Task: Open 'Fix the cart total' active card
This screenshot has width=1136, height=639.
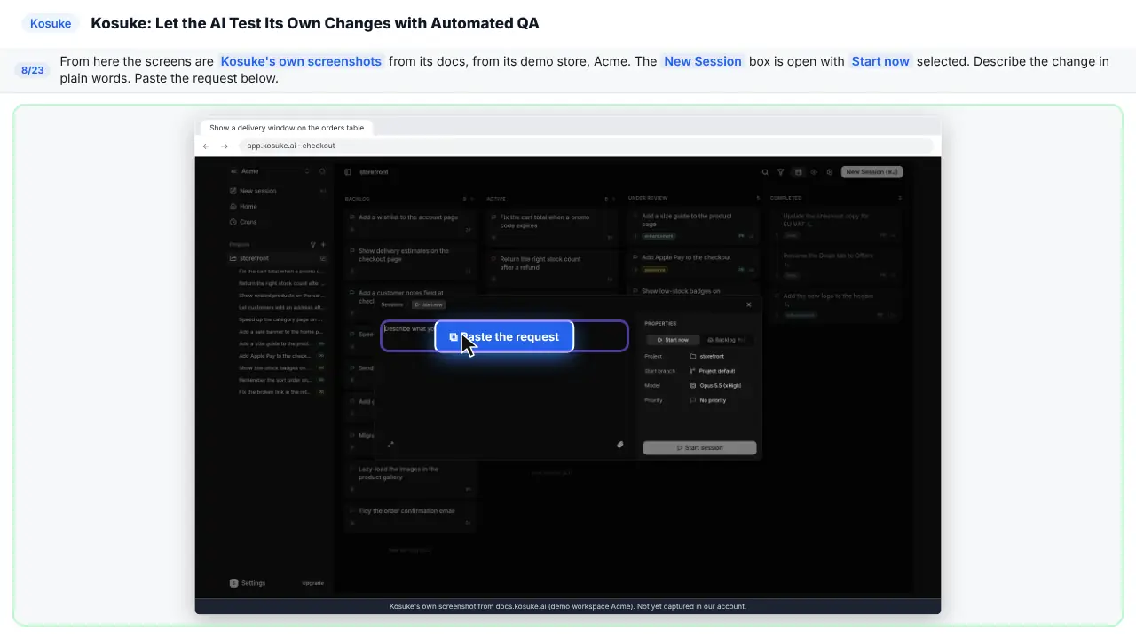Action: point(551,225)
